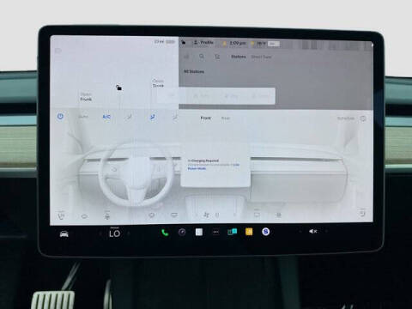Viewport: 412px width, 309px height.
Task: Lower volume with arrow left of speaker
Action: [x=300, y=231]
